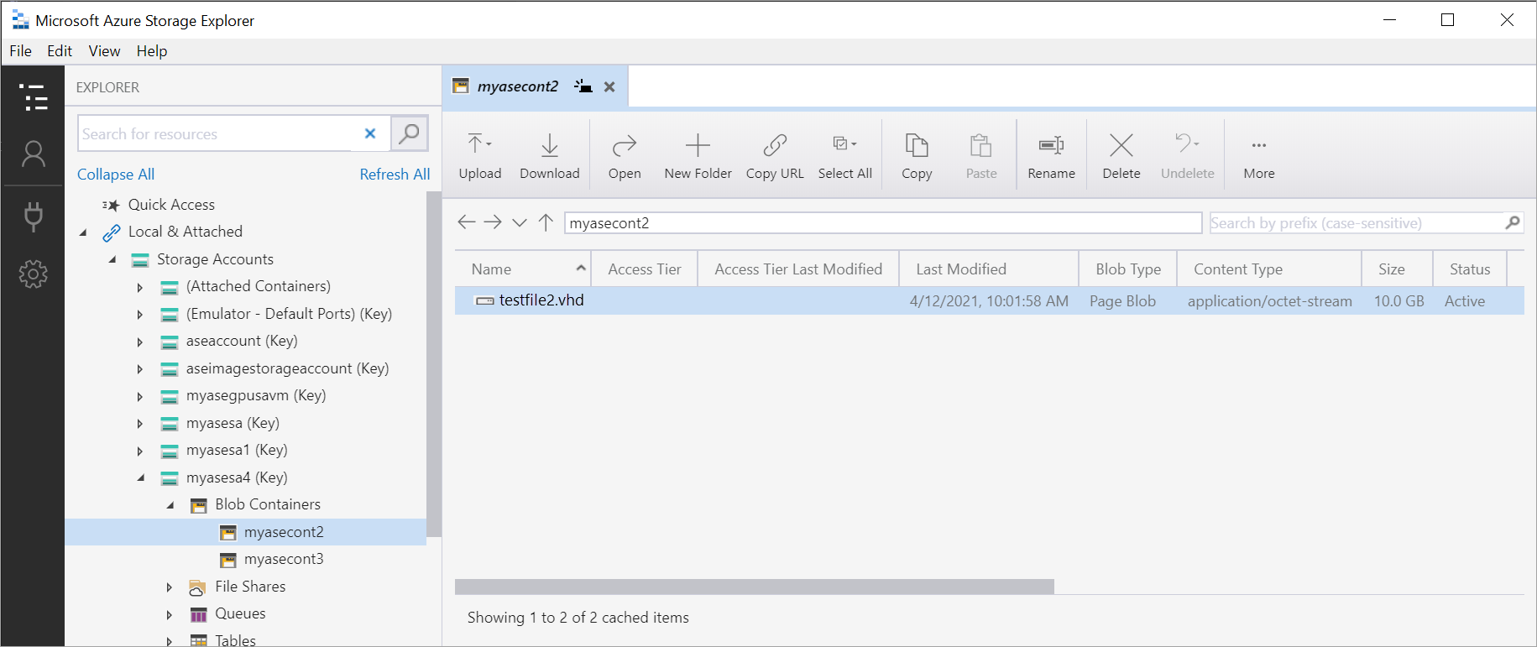This screenshot has height=647, width=1537.
Task: Sort by Blob Type column header
Action: (x=1128, y=269)
